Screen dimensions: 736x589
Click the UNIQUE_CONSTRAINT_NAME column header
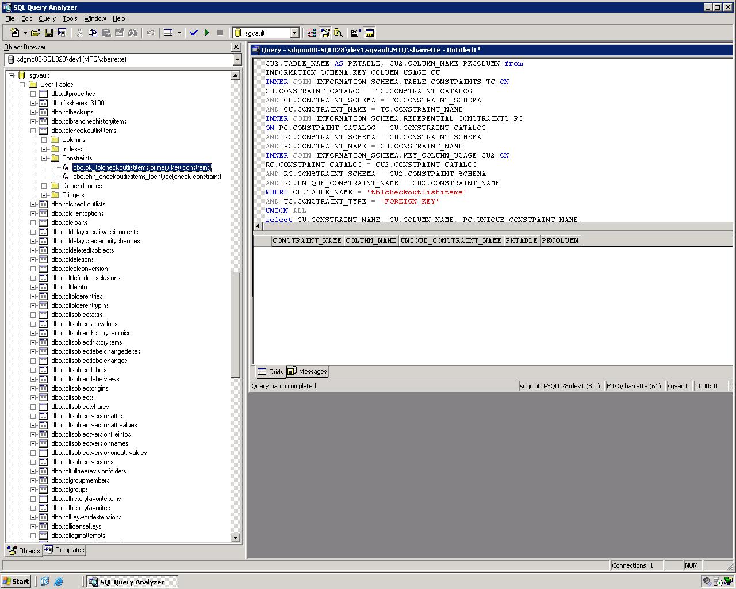[x=451, y=240]
